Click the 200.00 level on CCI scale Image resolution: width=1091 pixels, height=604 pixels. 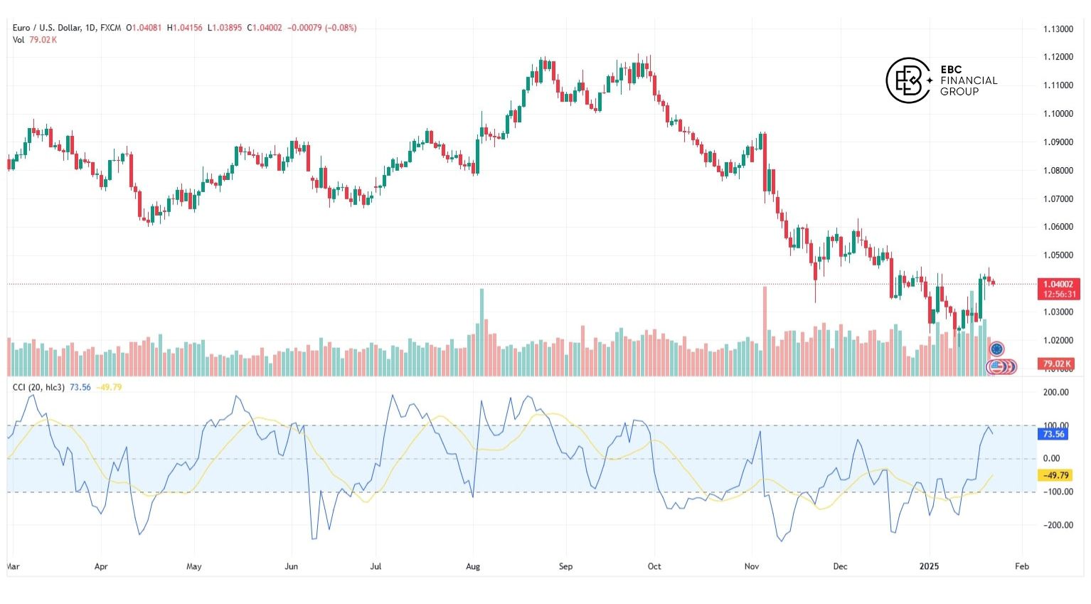tap(1055, 392)
